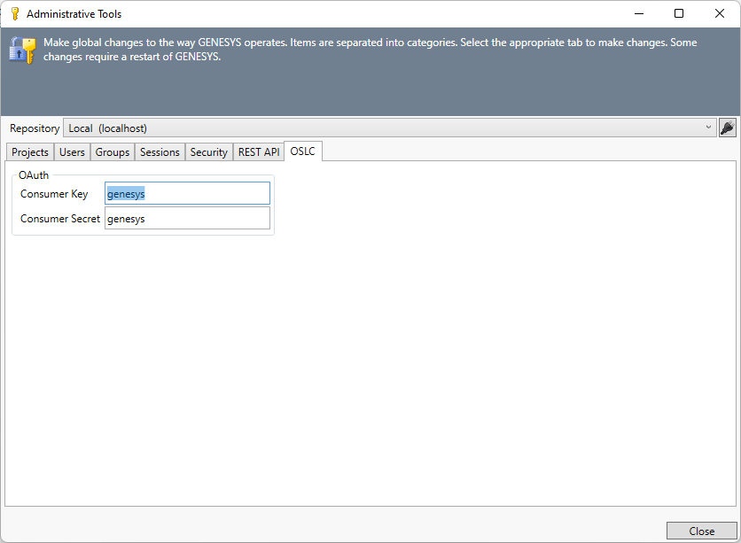View the Sessions tab
741x543 pixels.
coord(160,151)
